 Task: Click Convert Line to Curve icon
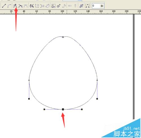coord(9,6)
